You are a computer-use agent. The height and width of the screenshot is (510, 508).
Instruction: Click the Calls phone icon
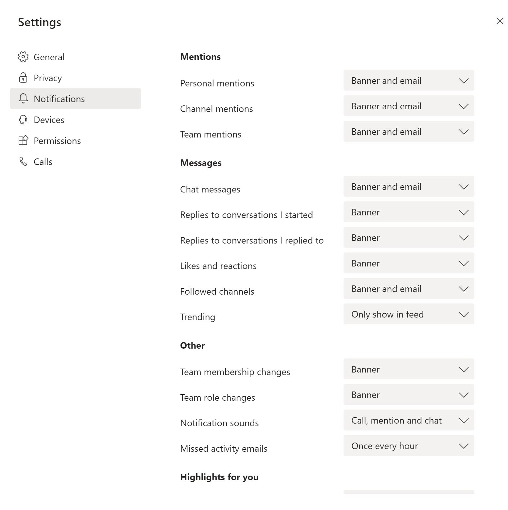[x=23, y=161]
